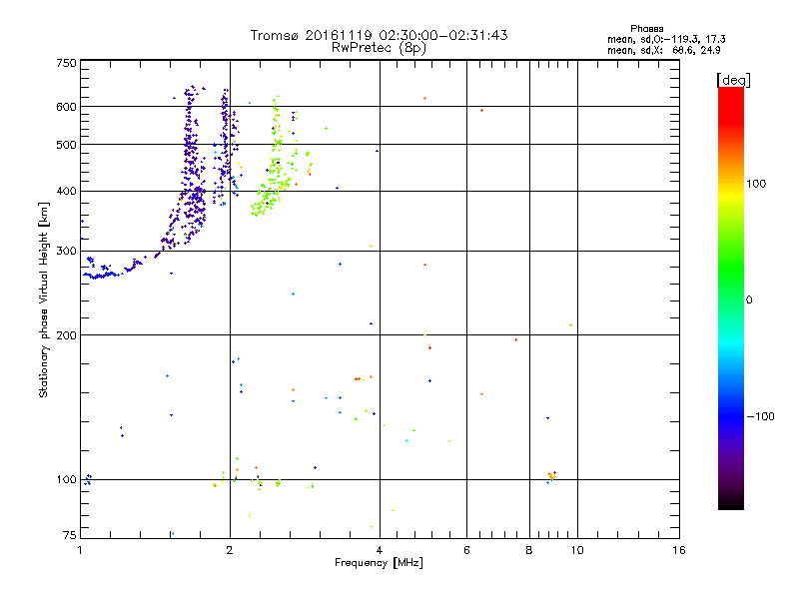The image size is (799, 599).
Task: Click the x-axis '10' tick label
Action: click(x=577, y=550)
